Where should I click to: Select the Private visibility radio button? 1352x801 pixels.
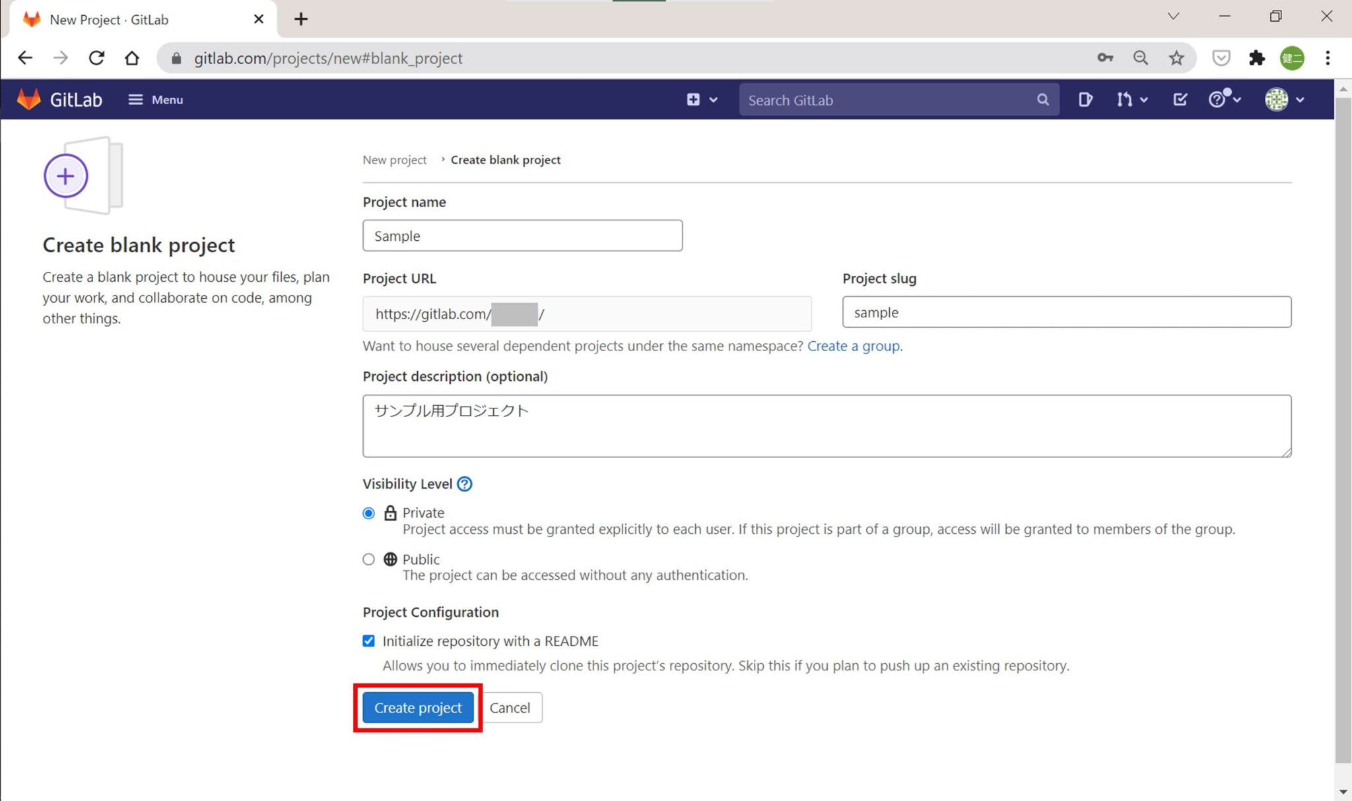[369, 512]
